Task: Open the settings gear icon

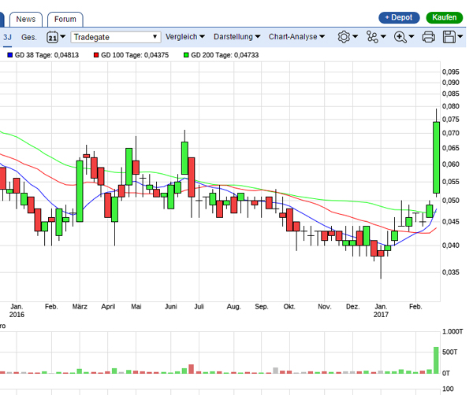Action: [344, 37]
